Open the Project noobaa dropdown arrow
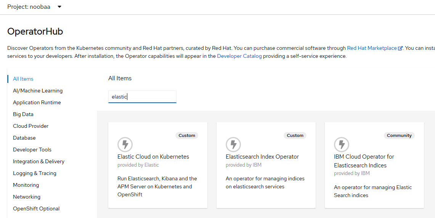 click(59, 7)
